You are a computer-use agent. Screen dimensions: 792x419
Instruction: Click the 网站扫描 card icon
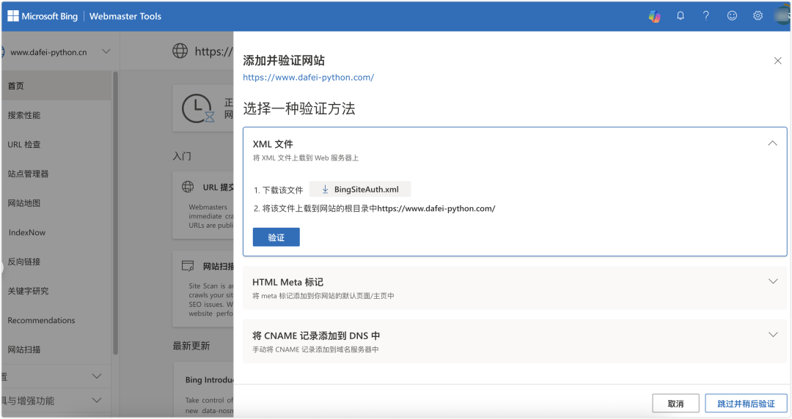pos(188,266)
